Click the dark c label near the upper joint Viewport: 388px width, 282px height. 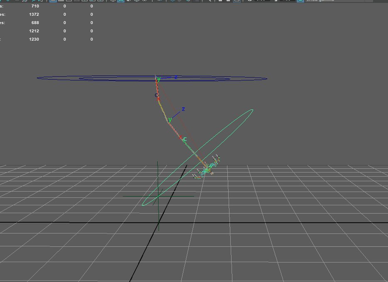point(156,95)
